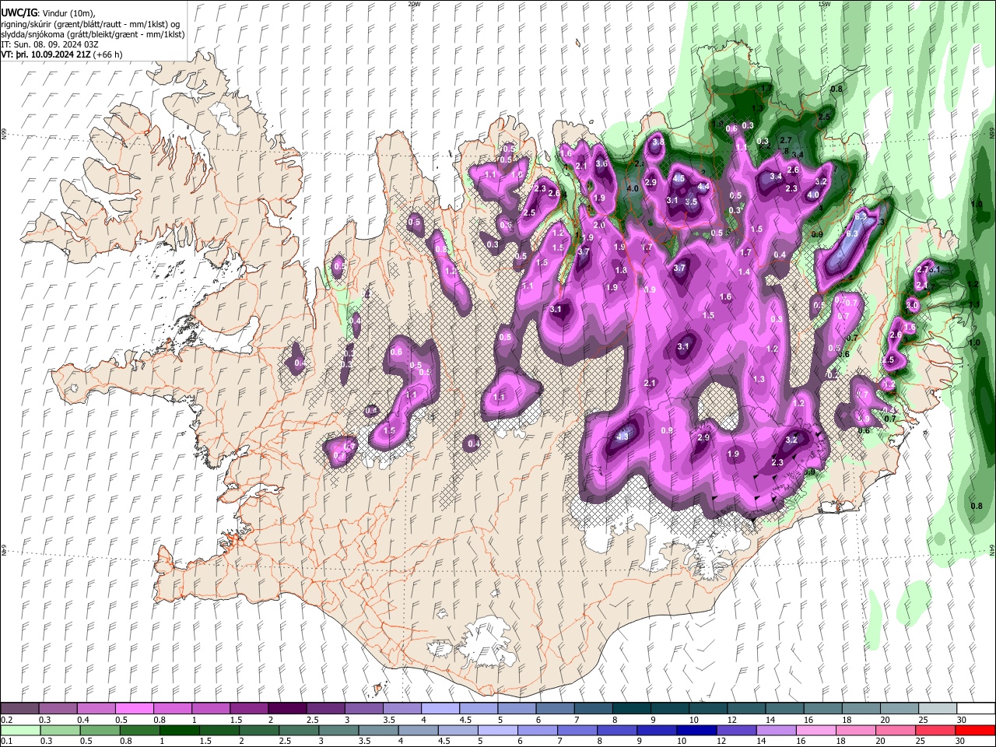Select the violet 12 mm rain legend swatch

coord(735,730)
